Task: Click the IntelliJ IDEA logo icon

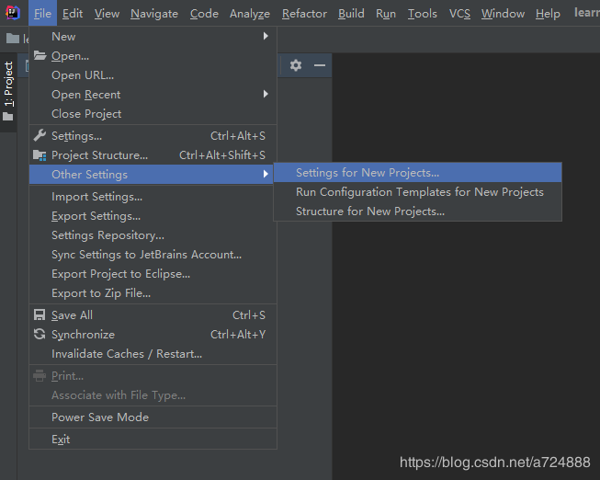Action: coord(13,13)
